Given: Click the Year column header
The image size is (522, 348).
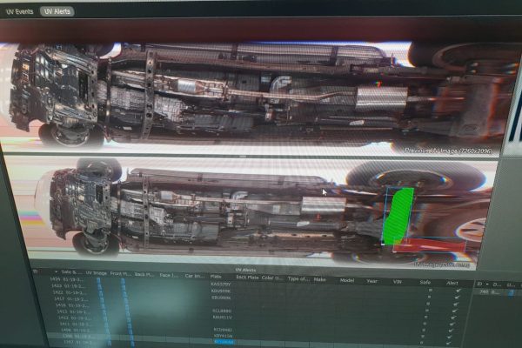Looking at the screenshot, I should click(x=371, y=281).
